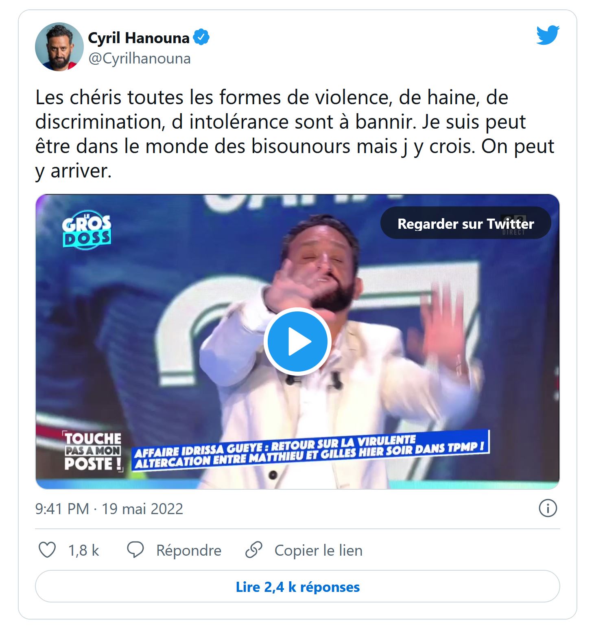Click the Affaire Idrissa Gueye video banner
The height and width of the screenshot is (633, 594).
pyautogui.click(x=311, y=450)
